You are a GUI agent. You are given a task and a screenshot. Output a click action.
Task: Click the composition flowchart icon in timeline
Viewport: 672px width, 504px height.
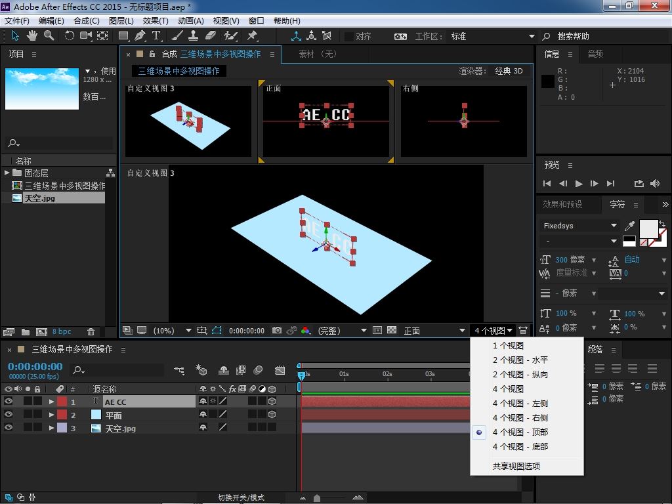(x=179, y=370)
